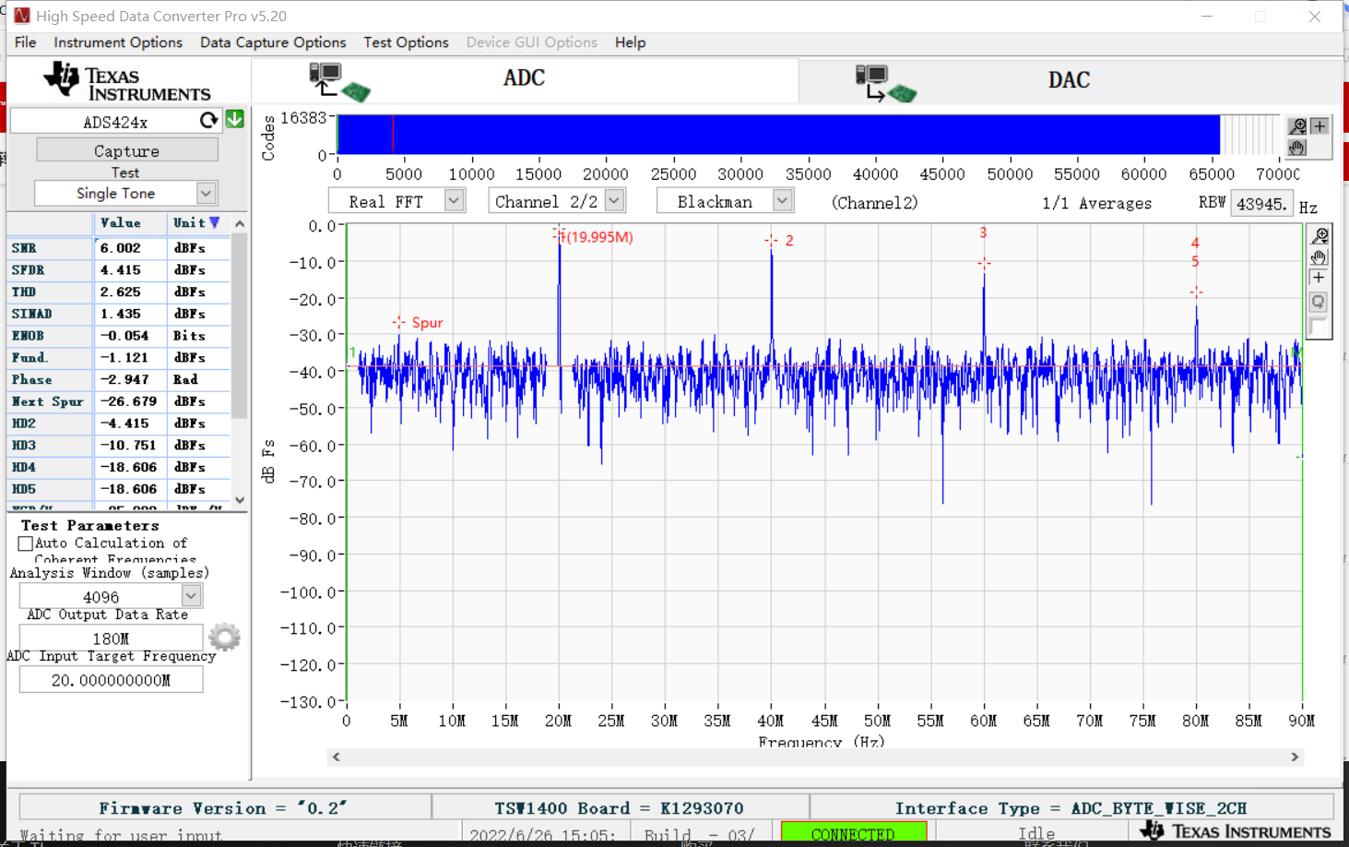The image size is (1349, 847).
Task: Click FFT plot horizontal scroll left arrow
Action: pos(337,757)
